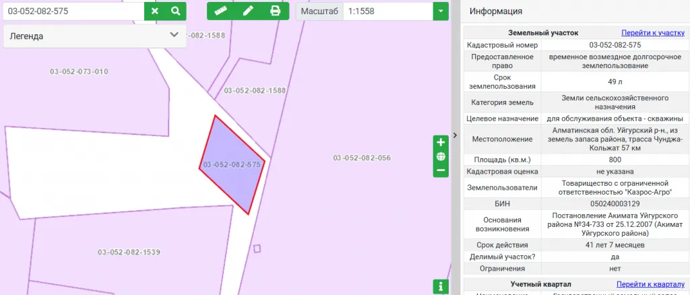Print the map with printer icon
The height and width of the screenshot is (295, 690).
tap(275, 11)
